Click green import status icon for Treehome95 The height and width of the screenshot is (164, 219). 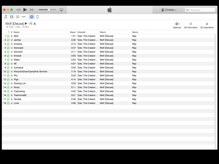8,95
